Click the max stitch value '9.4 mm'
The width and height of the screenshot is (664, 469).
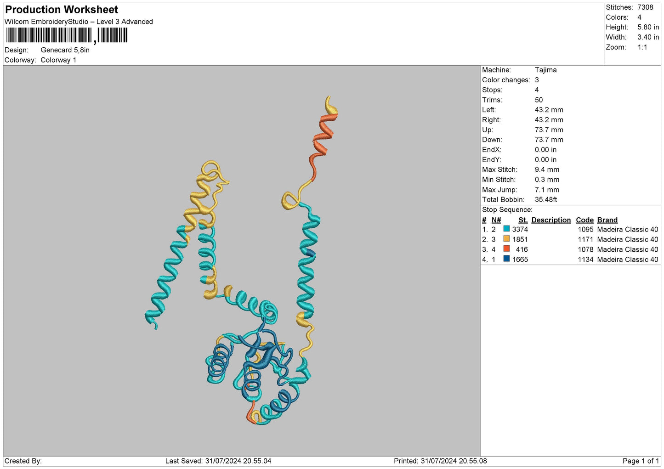click(547, 170)
